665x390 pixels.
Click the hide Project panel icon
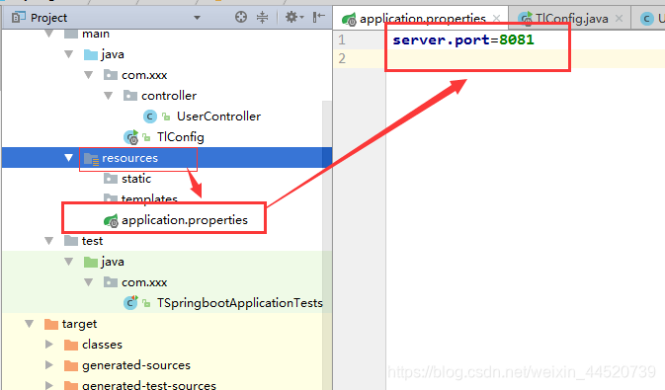click(x=318, y=17)
